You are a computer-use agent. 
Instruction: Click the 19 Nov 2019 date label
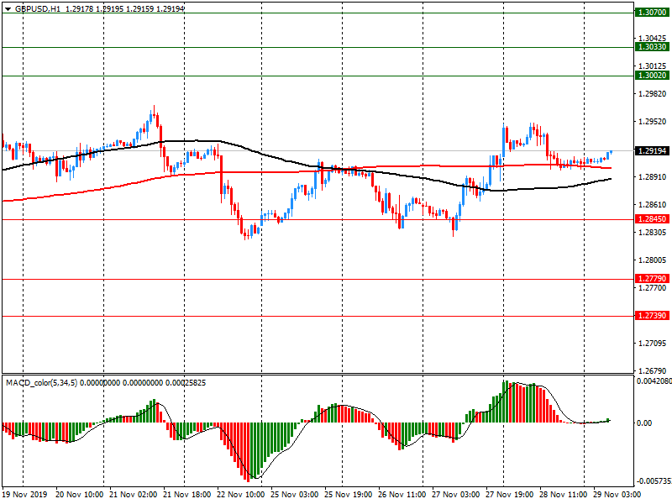(26, 496)
